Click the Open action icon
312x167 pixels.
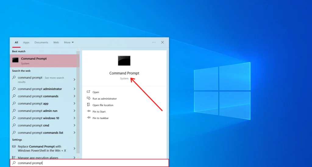pyautogui.click(x=88, y=92)
